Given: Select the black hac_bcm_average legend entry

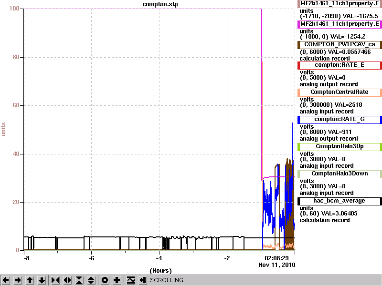Looking at the screenshot, I should click(340, 201).
